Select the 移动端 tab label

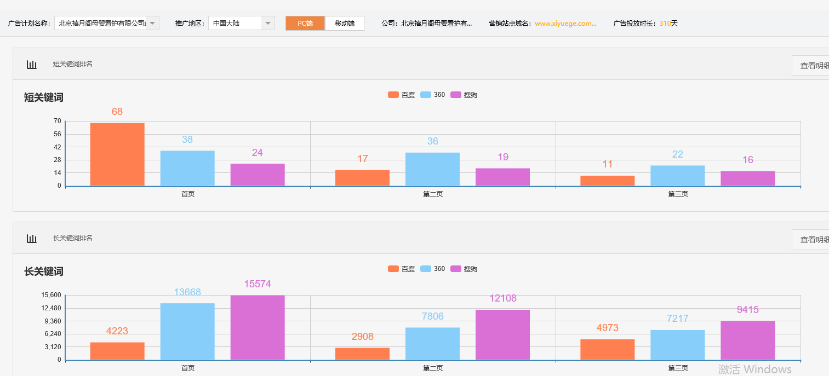tap(344, 24)
